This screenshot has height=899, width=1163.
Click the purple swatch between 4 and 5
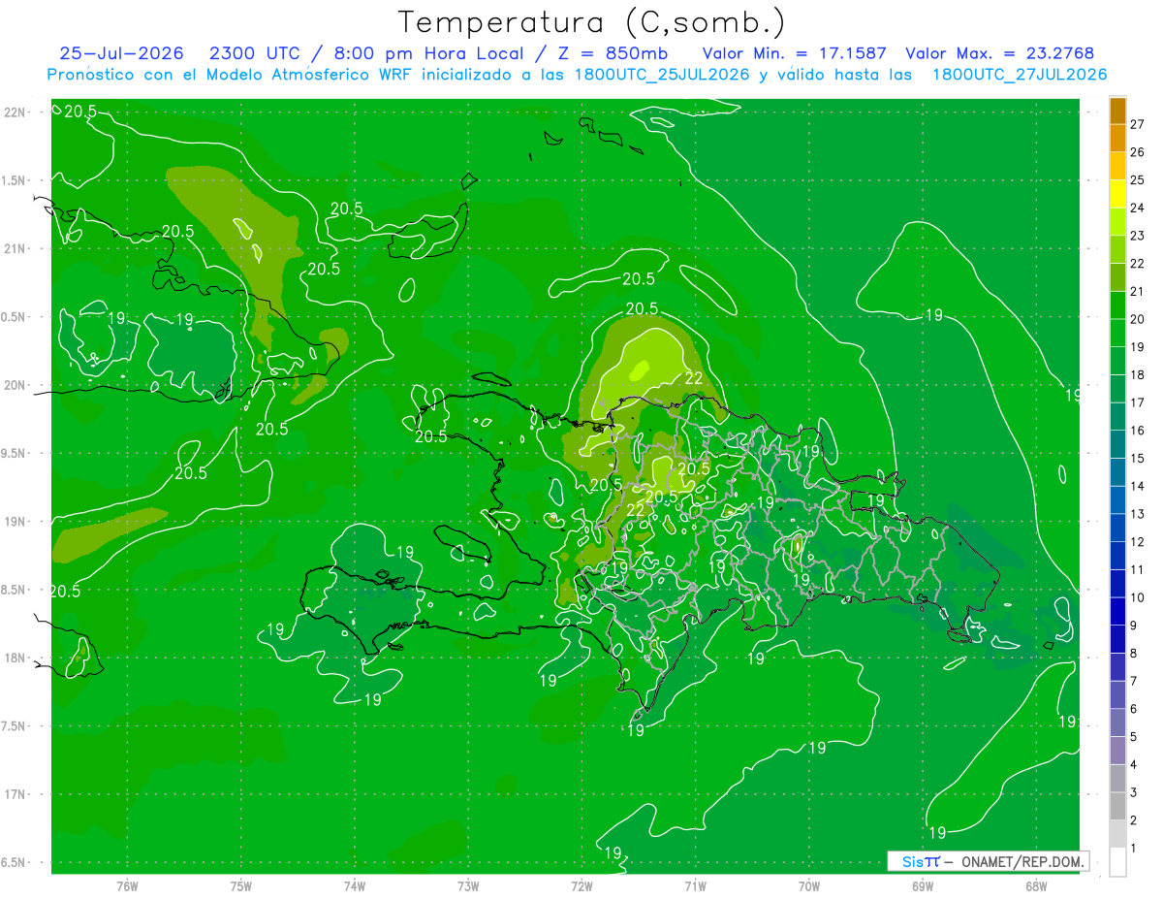point(1117,751)
